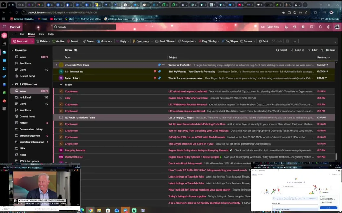342x213 pixels.
Task: Reload the page in Chrome
Action: (17, 12)
